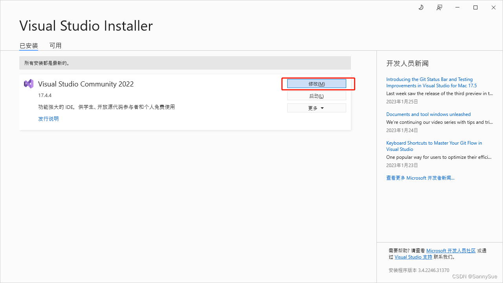Maximize the installer window

coord(475,7)
